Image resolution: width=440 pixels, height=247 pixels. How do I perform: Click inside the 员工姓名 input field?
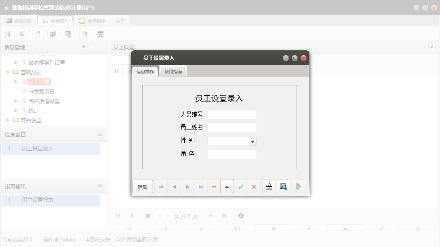point(232,127)
